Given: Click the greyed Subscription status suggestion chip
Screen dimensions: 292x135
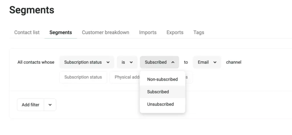Looking at the screenshot, I should pos(83,77).
